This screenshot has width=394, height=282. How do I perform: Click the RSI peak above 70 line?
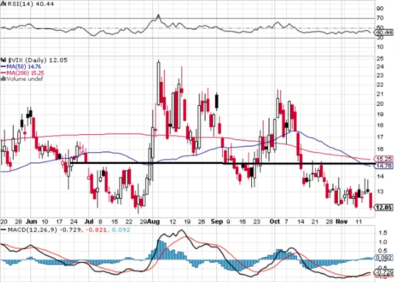[x=158, y=15]
